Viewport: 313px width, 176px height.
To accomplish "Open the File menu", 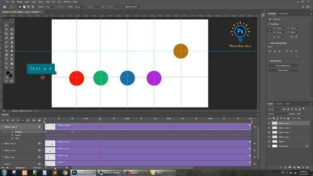I will coord(7,2).
